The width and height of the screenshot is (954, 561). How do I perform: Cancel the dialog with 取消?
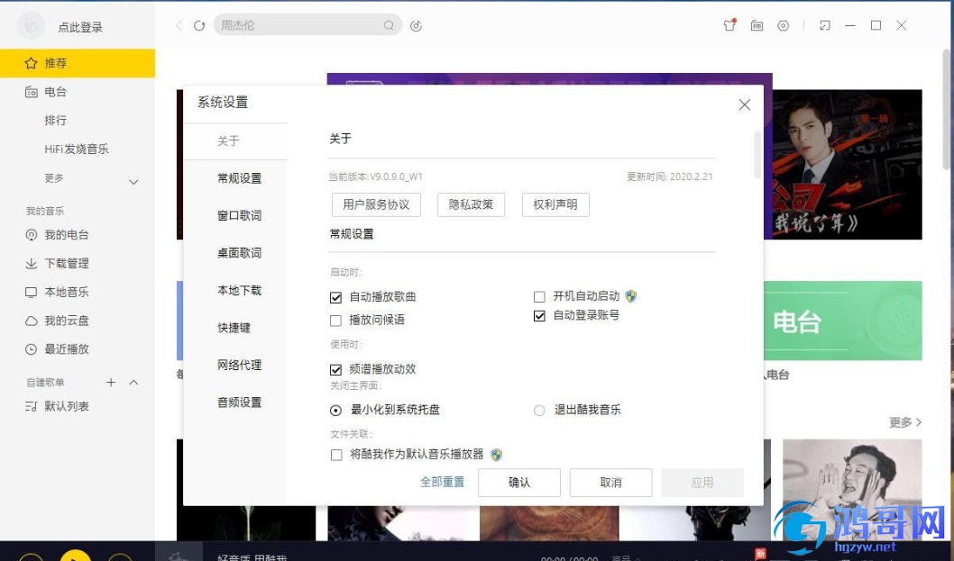click(x=610, y=483)
